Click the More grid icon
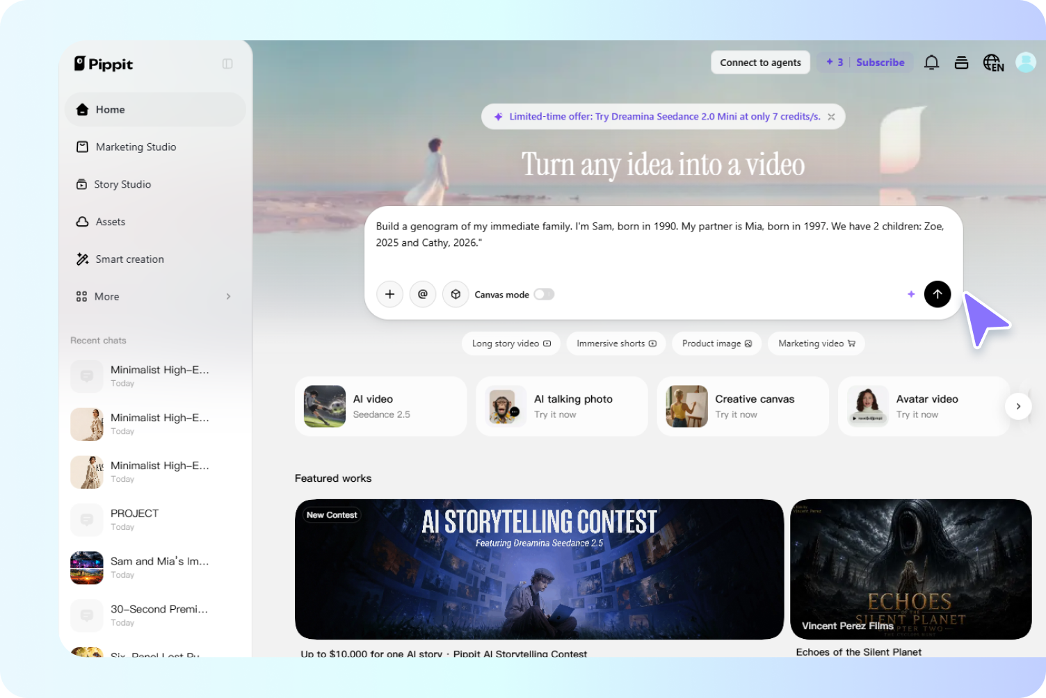Viewport: 1046px width, 698px height. [81, 296]
